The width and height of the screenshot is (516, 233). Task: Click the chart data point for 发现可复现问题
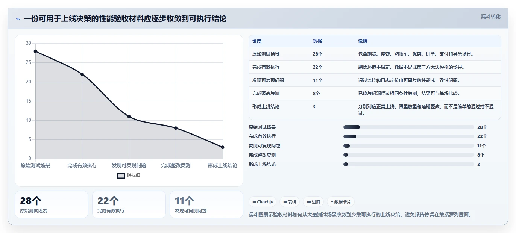pyautogui.click(x=129, y=116)
